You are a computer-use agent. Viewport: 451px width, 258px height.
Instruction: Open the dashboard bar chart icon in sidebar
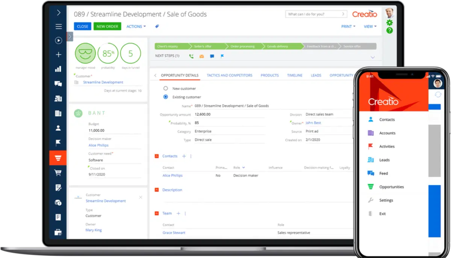point(58,69)
